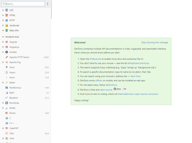Screen dimensions: 192x143
Task: Click the CSS documentation icon
Action: tap(7, 10)
